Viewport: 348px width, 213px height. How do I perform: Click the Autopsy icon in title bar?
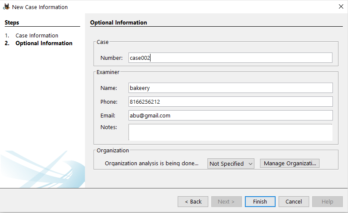6,7
